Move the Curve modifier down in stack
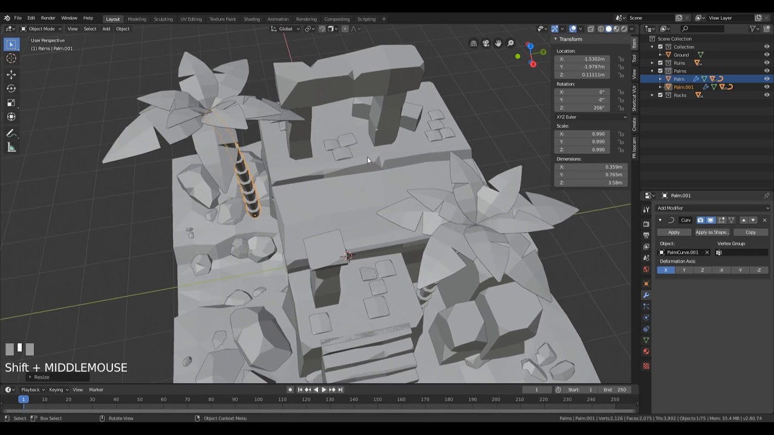The width and height of the screenshot is (774, 435). [x=753, y=220]
